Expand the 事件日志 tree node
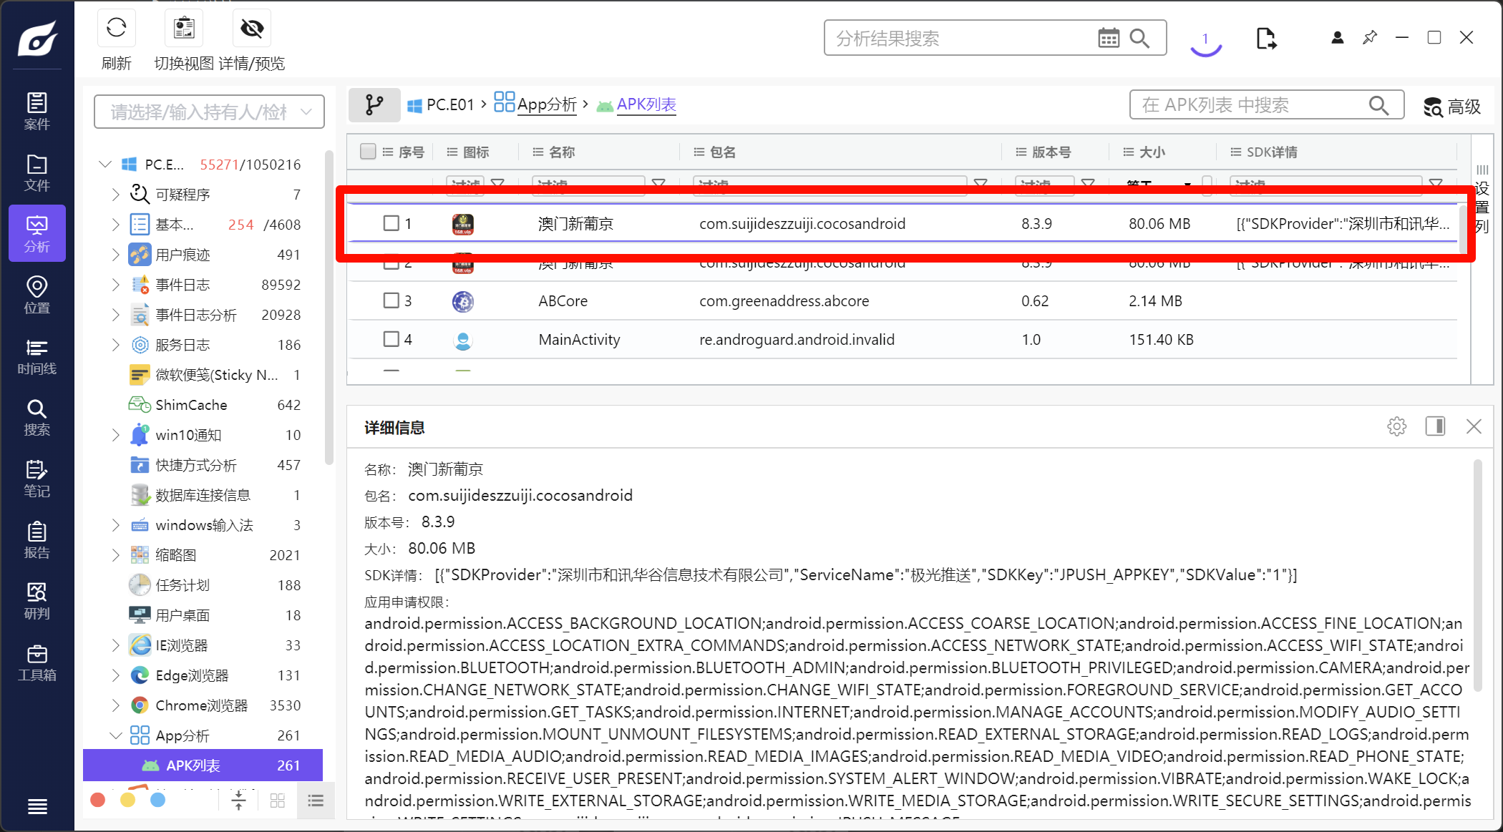1503x832 pixels. 115,285
